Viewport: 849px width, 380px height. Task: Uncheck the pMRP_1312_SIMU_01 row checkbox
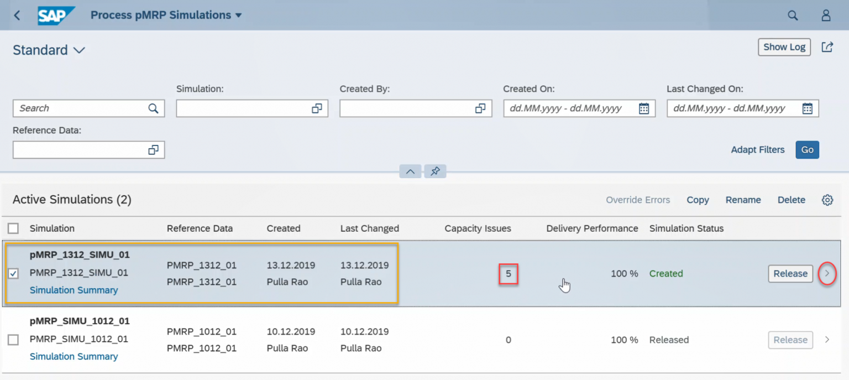click(13, 274)
